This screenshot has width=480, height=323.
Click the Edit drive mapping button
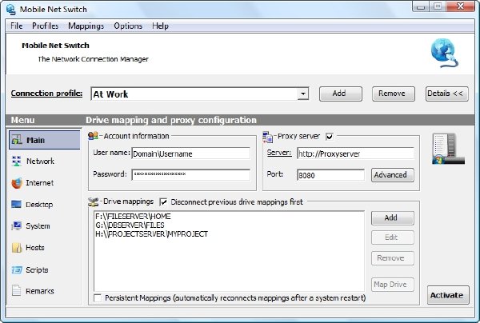click(x=393, y=237)
